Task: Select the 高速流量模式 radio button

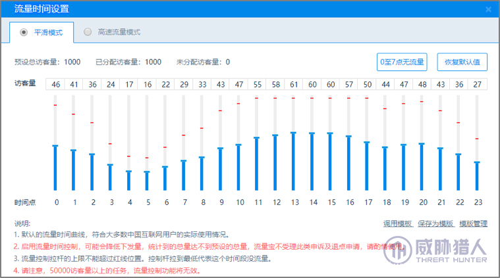Action: pos(88,32)
